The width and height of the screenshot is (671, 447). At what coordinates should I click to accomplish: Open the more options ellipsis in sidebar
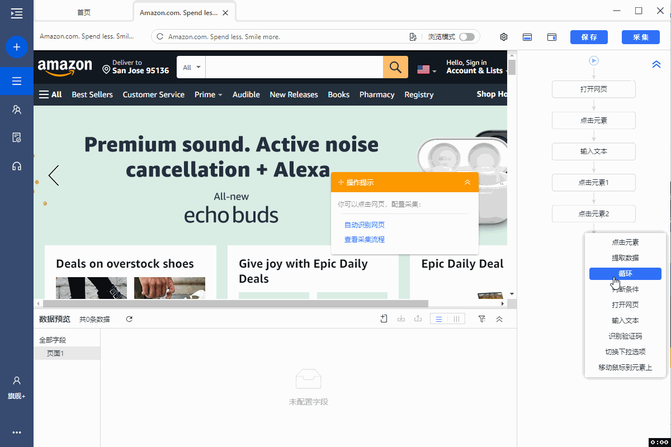(17, 432)
